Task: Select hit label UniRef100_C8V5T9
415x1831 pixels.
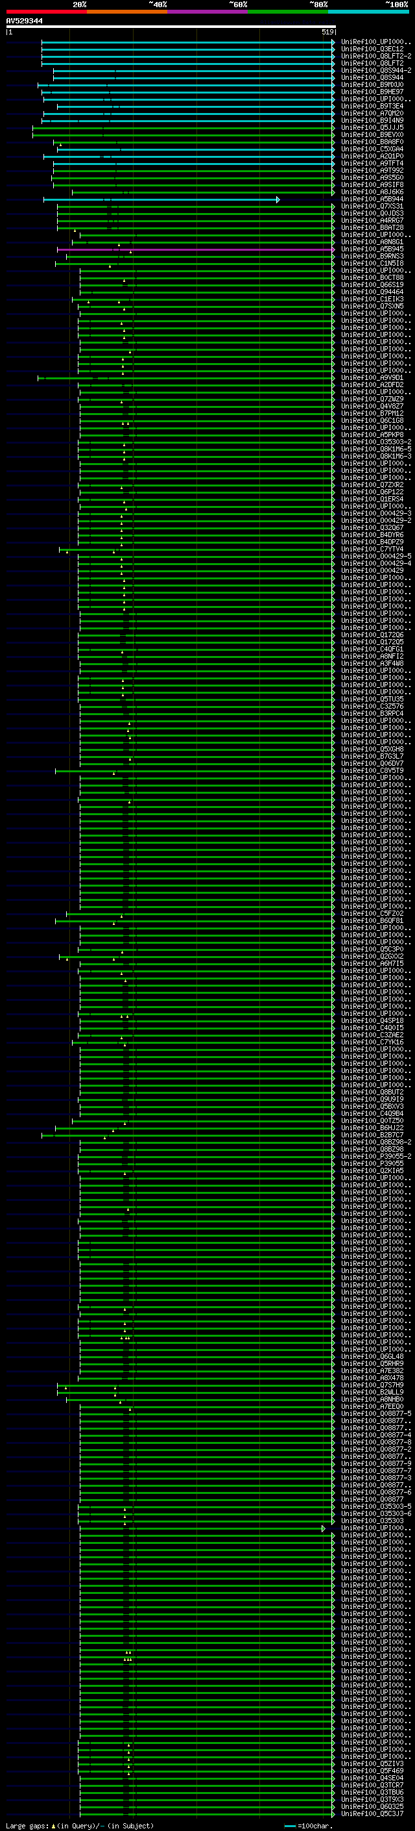Action: tap(372, 770)
